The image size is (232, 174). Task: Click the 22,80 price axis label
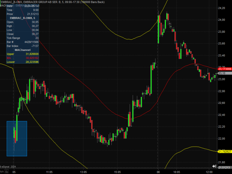pos(222,91)
